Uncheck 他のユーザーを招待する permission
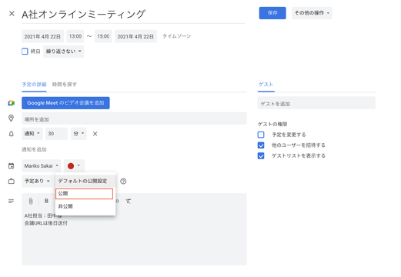The image size is (401, 277). point(261,145)
